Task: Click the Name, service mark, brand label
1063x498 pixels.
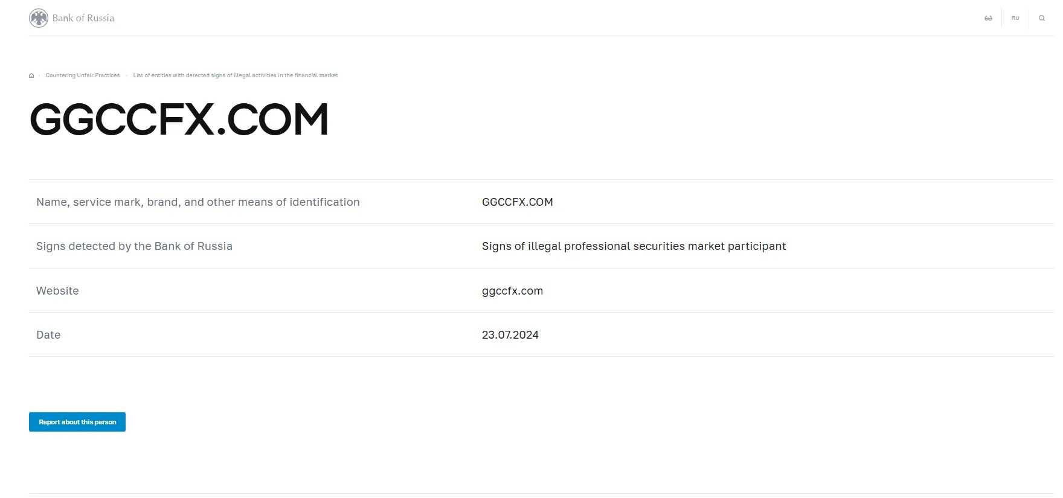Action: tap(198, 202)
